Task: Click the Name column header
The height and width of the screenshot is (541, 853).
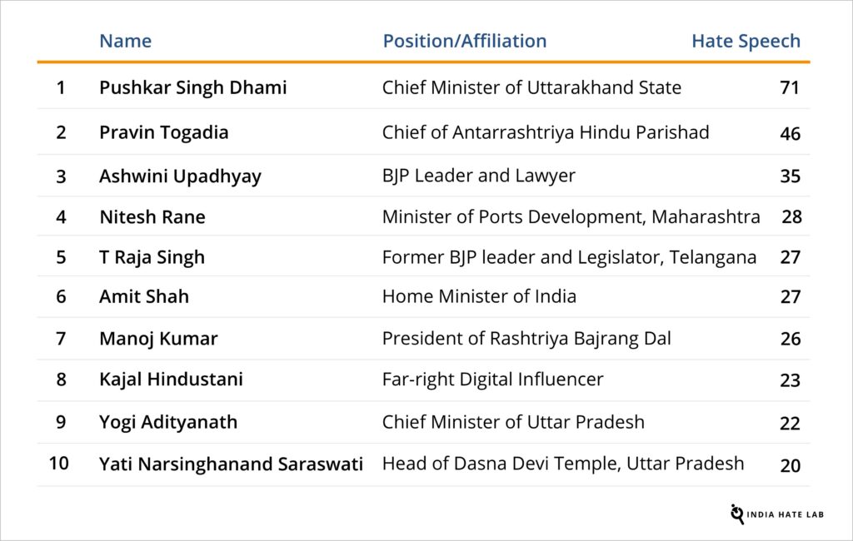Action: (x=125, y=41)
